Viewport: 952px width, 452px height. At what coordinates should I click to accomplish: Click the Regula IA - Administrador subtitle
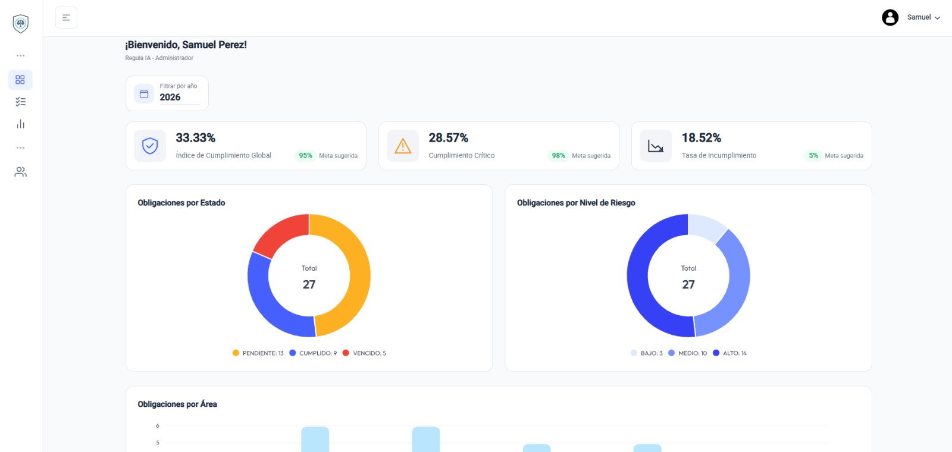(159, 58)
